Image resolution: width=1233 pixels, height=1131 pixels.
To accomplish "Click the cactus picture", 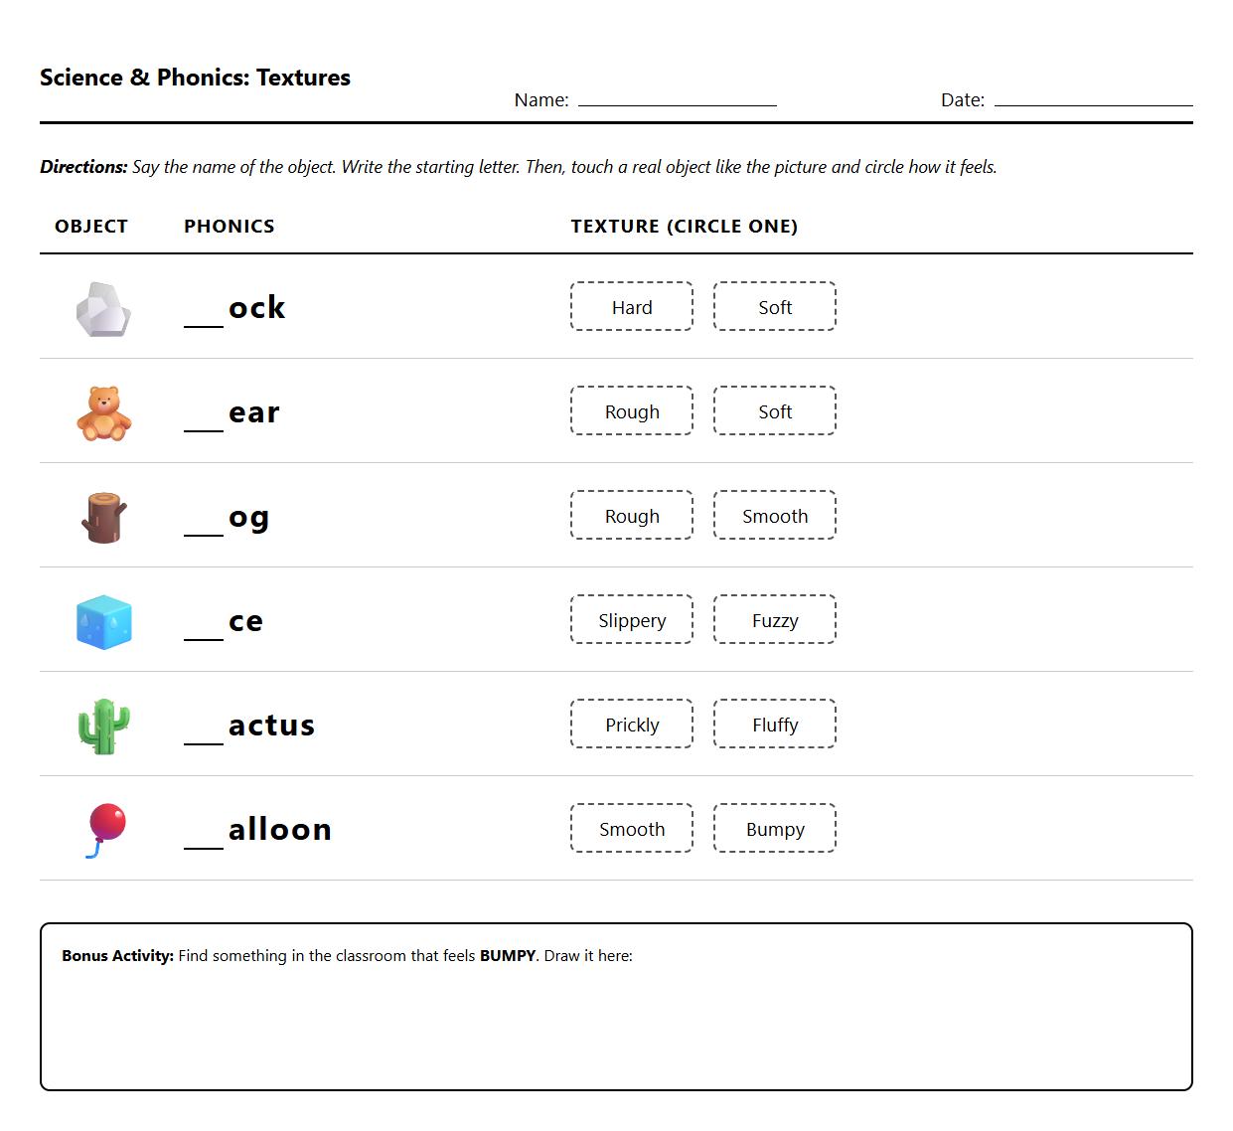I will tap(104, 725).
